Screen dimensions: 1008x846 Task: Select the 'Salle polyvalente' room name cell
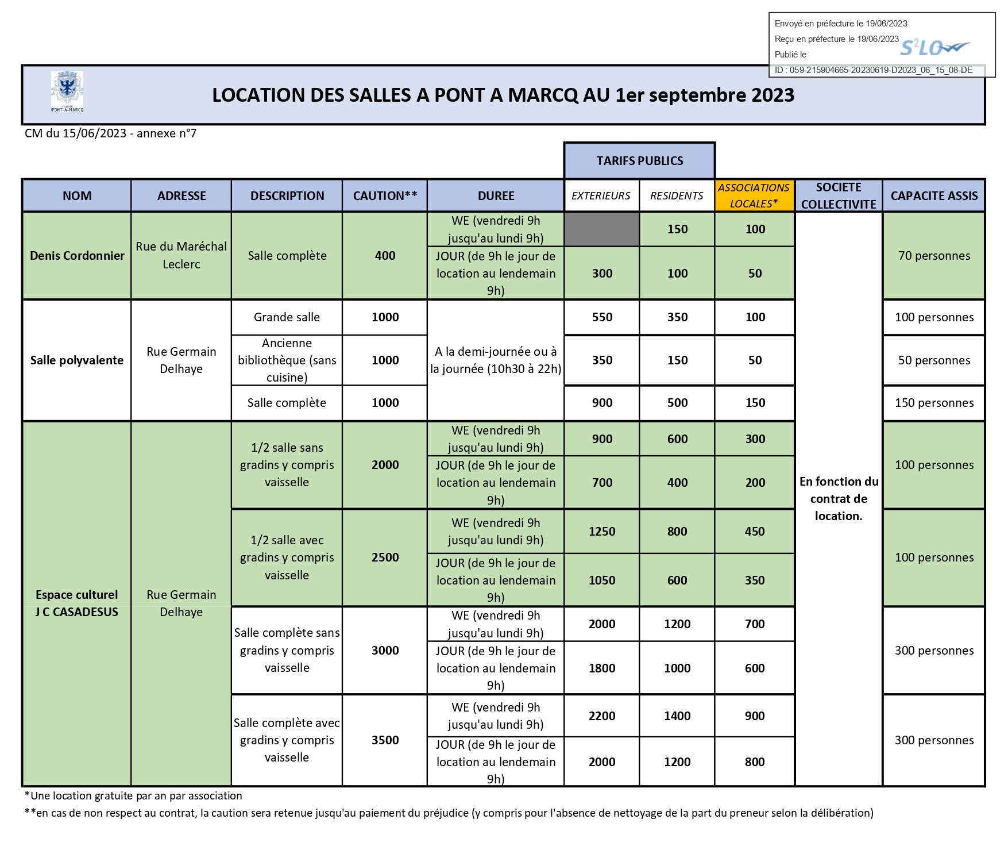(x=77, y=360)
